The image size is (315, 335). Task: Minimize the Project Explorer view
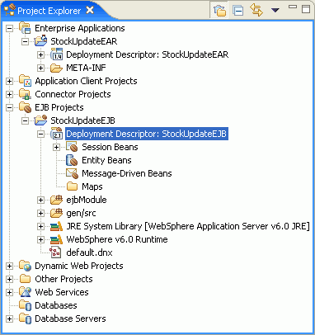293,7
